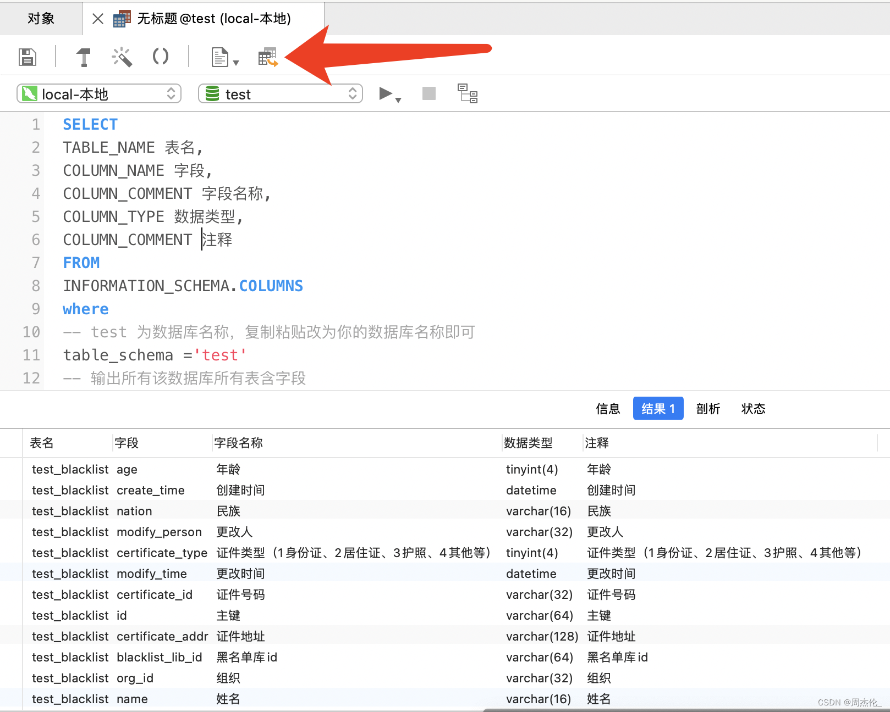Select the certificate_id field cell
The height and width of the screenshot is (712, 890).
pyautogui.click(x=155, y=594)
